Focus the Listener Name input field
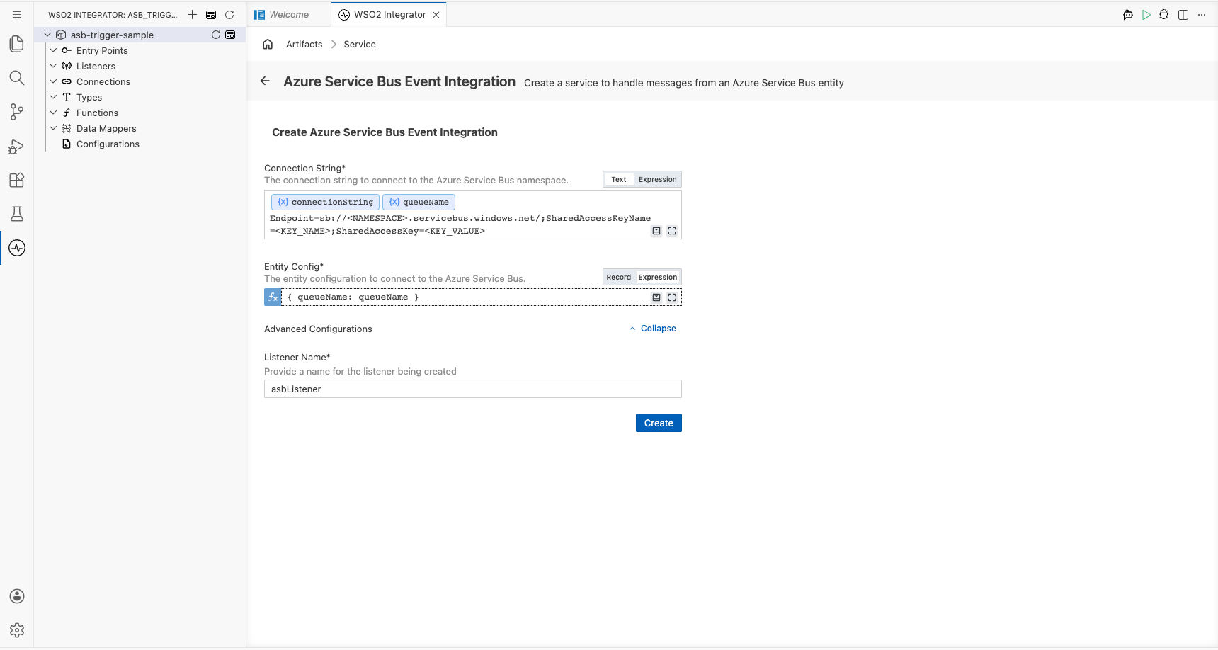Image resolution: width=1218 pixels, height=650 pixels. coord(473,389)
